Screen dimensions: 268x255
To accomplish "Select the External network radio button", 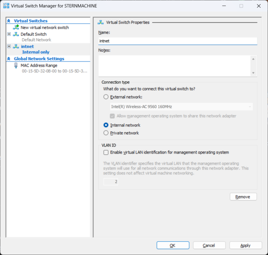I will pos(106,97).
